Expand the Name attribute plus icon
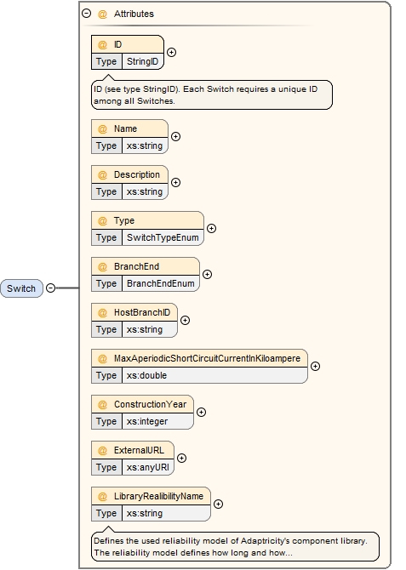The image size is (406, 570). (175, 137)
